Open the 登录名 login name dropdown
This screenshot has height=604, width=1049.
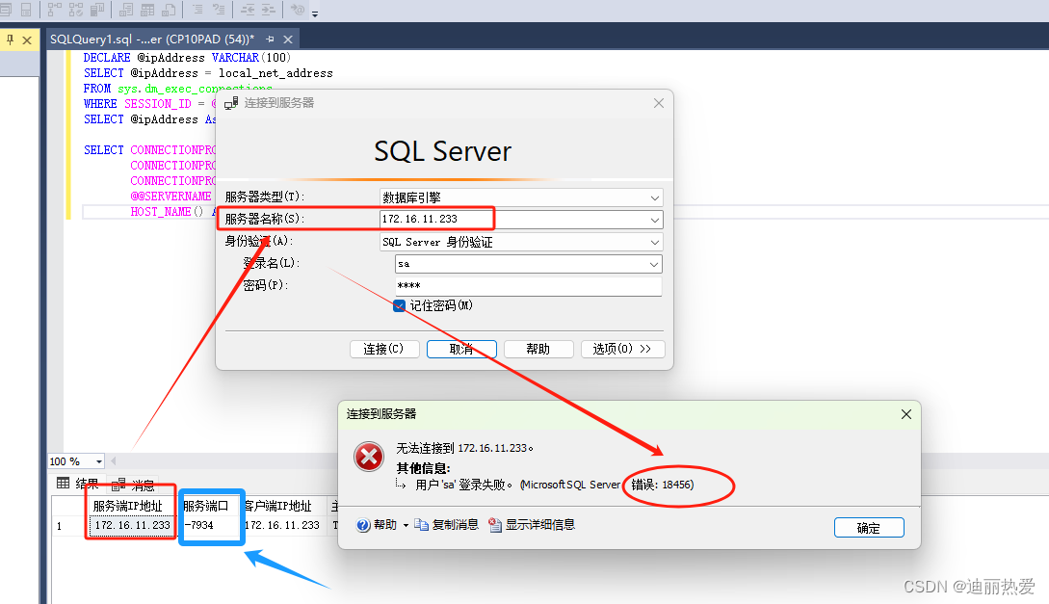(654, 264)
